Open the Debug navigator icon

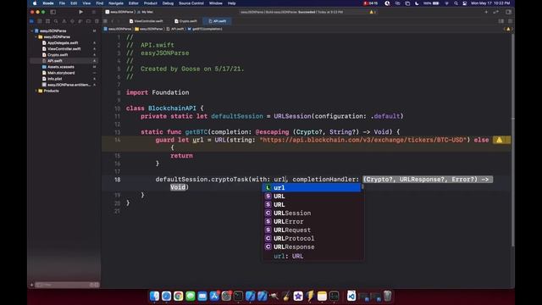80,21
